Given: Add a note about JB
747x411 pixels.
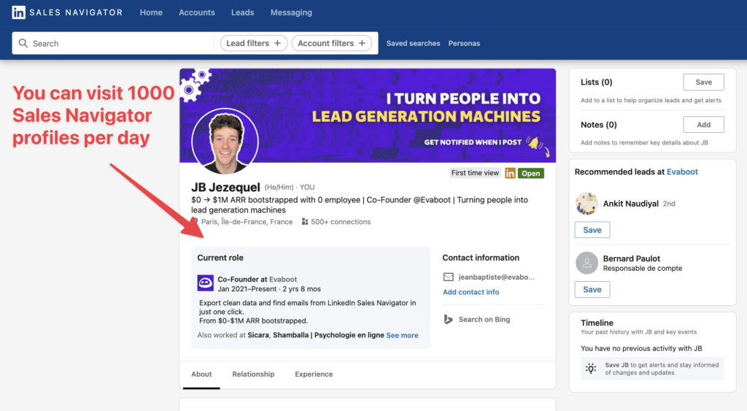Looking at the screenshot, I should tap(704, 124).
